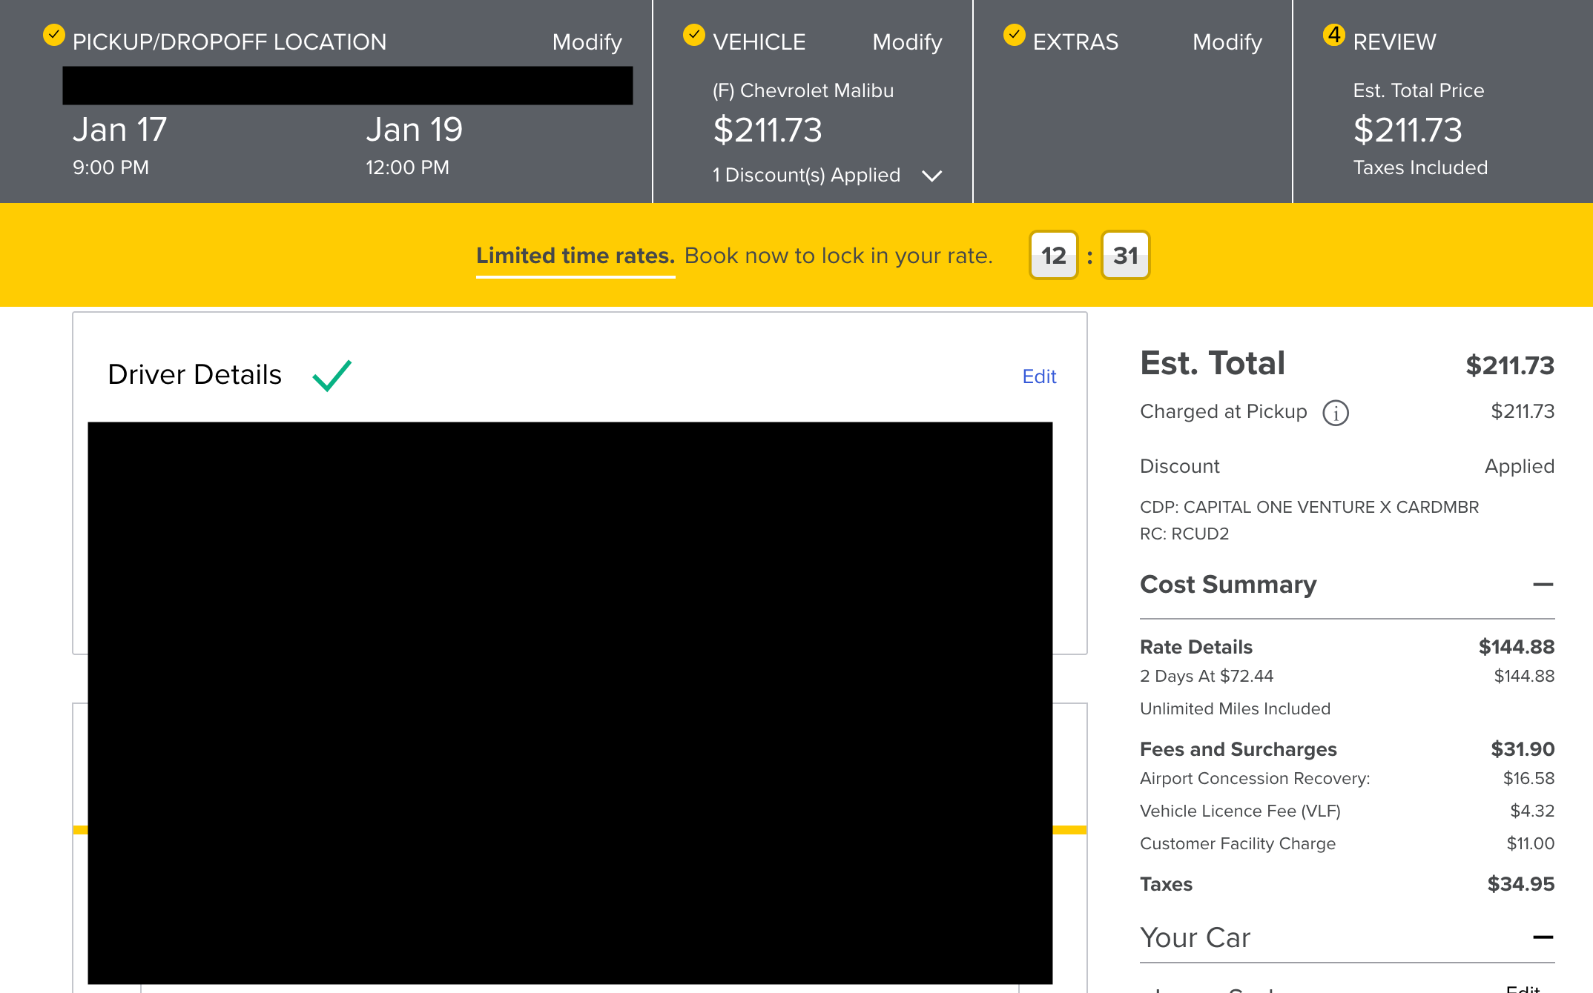Click the Vehicle step checkmark icon
The width and height of the screenshot is (1593, 993).
[694, 35]
